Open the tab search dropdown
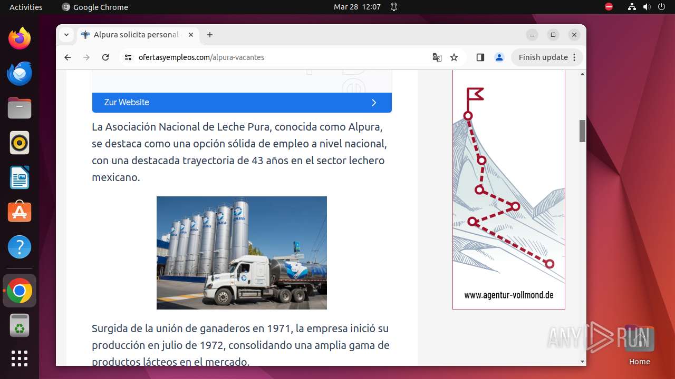675x379 pixels. (66, 35)
